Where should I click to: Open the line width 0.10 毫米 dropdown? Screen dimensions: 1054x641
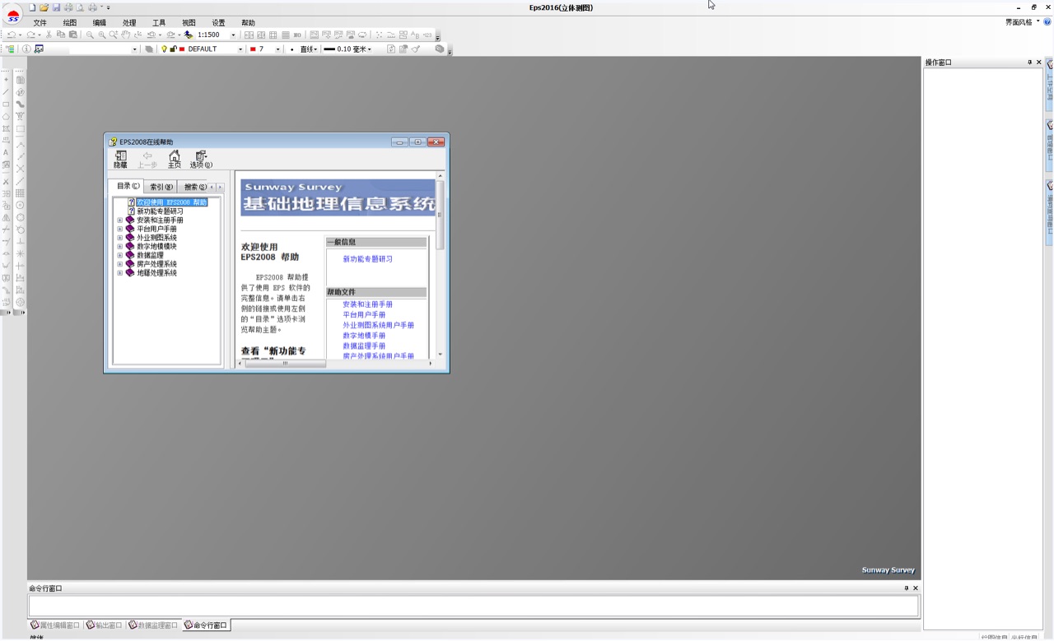(369, 49)
